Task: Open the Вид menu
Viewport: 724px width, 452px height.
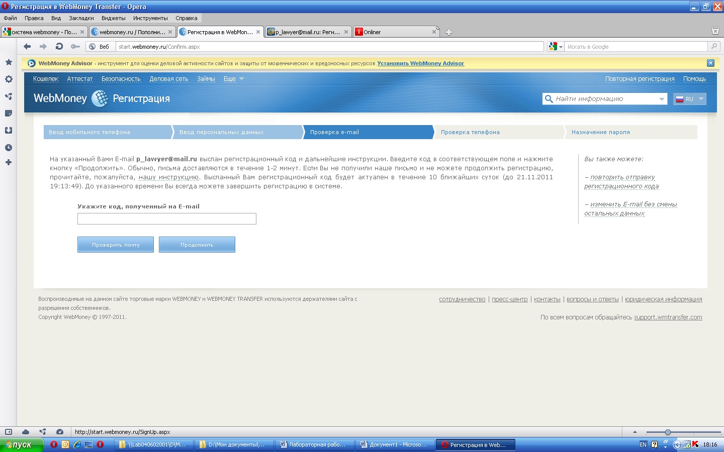Action: click(x=56, y=18)
